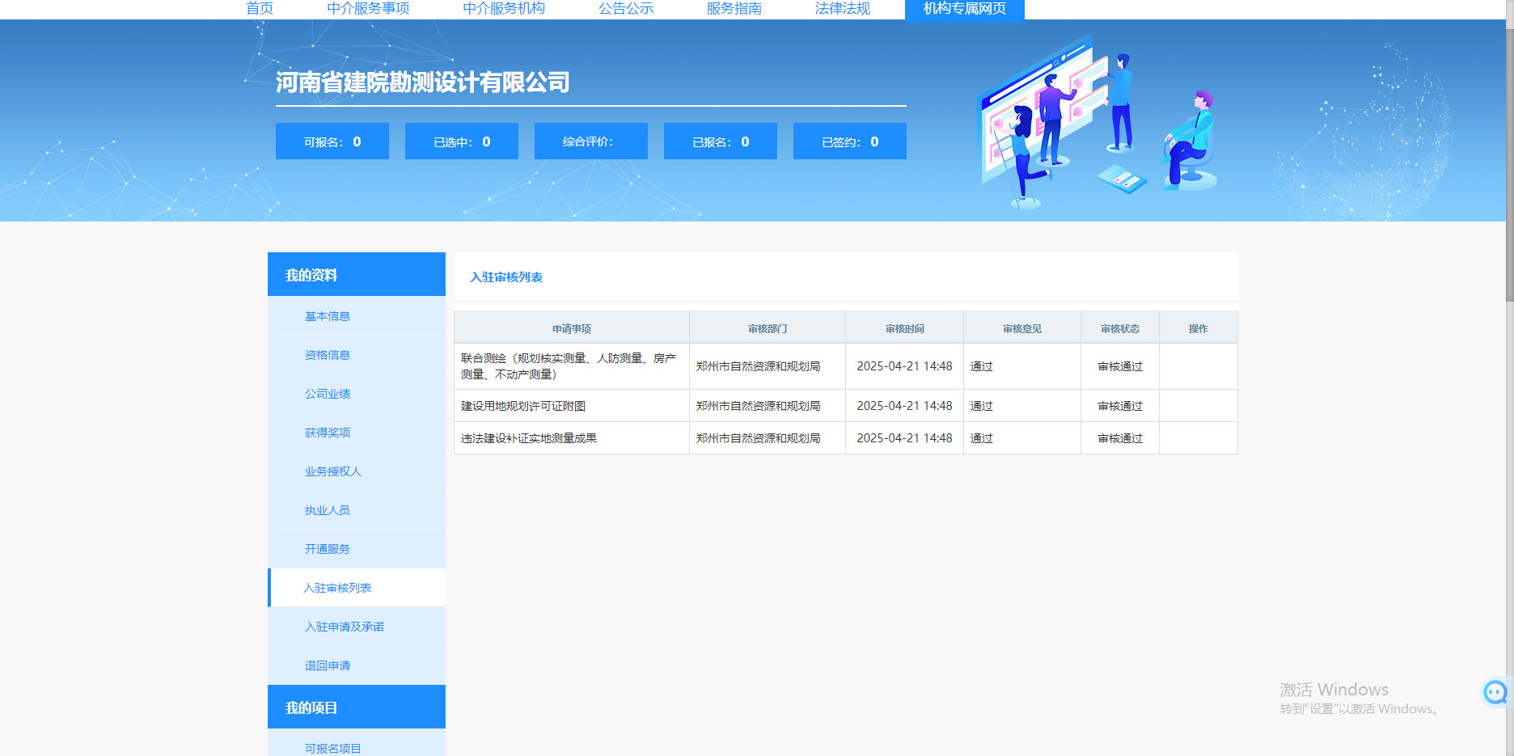1514x756 pixels.
Task: Select the 机构专属网页 active tab
Action: click(964, 9)
